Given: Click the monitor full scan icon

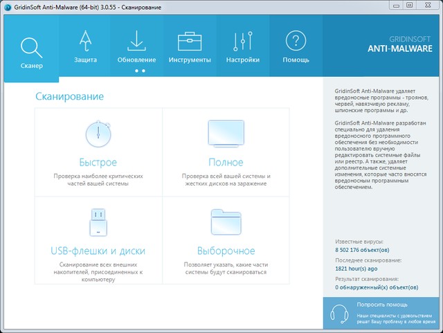Looking at the screenshot, I should tap(226, 132).
